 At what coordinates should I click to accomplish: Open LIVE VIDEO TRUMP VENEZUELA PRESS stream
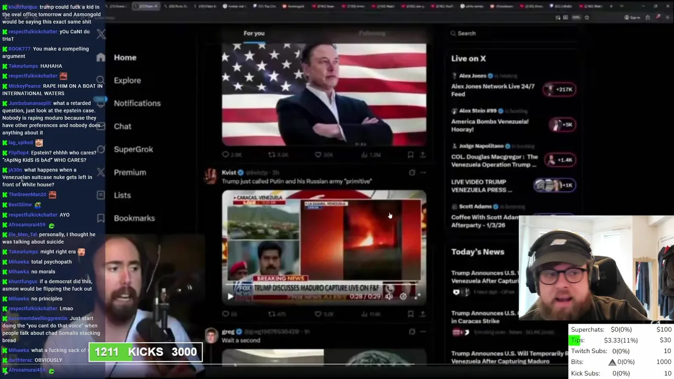(482, 186)
